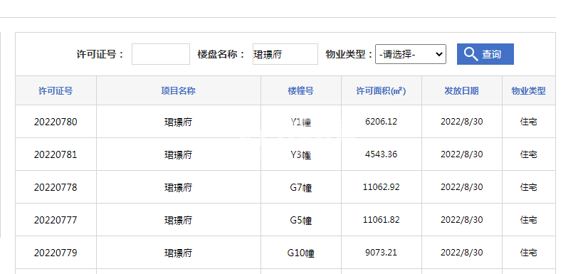Click area value 6206.12
This screenshot has height=274, width=583.
point(381,122)
